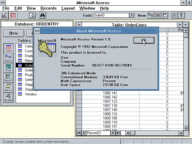The height and width of the screenshot is (144, 192).
Task: Click cell 133 in OrderLines table
Action: (x=125, y=114)
